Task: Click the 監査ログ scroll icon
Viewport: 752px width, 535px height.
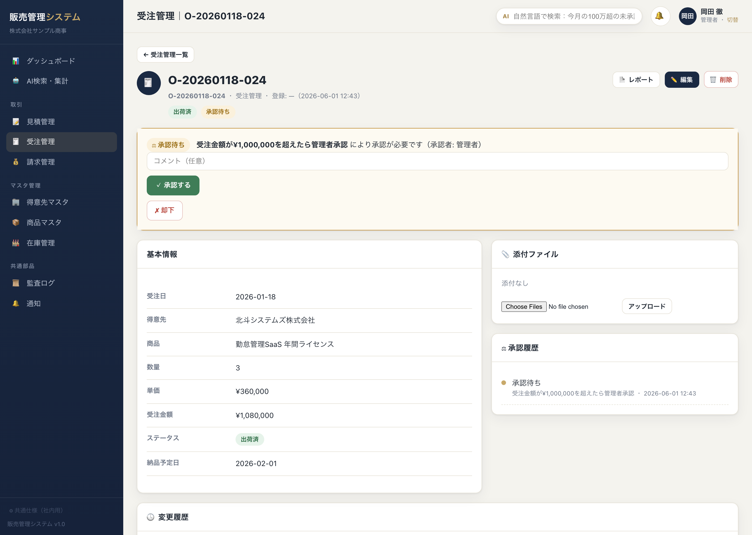Action: click(x=16, y=283)
